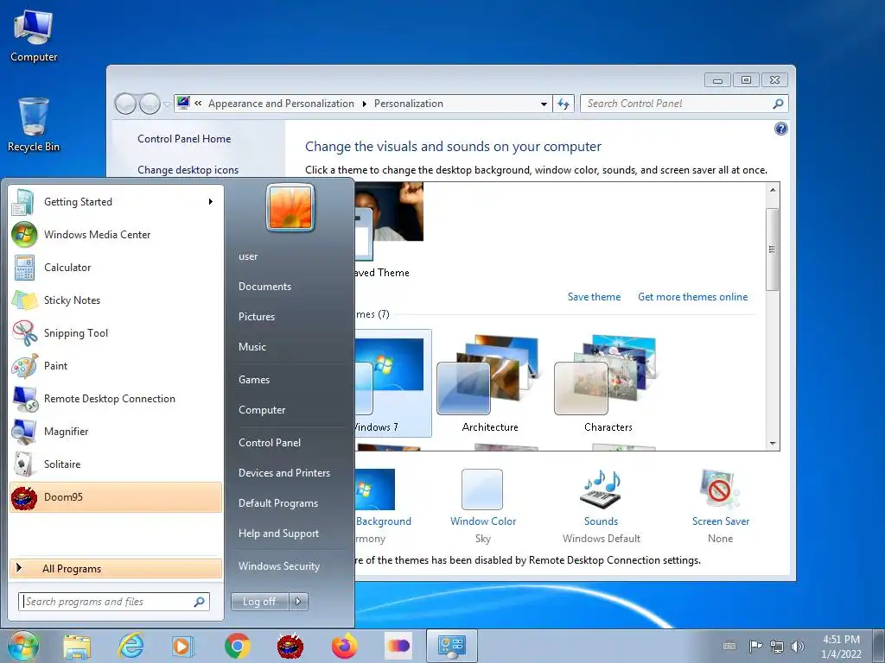The width and height of the screenshot is (885, 663).
Task: Open Documents from Start menu
Action: pos(264,287)
